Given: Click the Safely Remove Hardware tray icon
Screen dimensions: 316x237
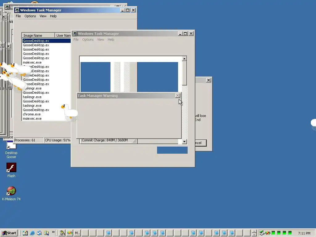Looking at the screenshot, I should pyautogui.click(x=262, y=233).
